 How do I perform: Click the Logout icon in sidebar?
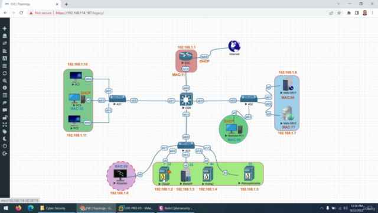tap(5, 154)
